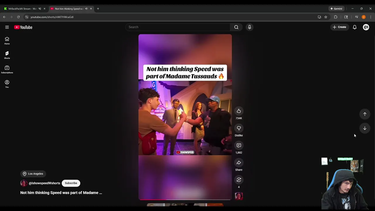Subscribe to @IshowspeedWshorts
This screenshot has height=211, width=375.
pyautogui.click(x=71, y=183)
